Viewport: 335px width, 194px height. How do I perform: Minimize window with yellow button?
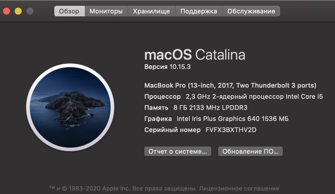click(18, 11)
